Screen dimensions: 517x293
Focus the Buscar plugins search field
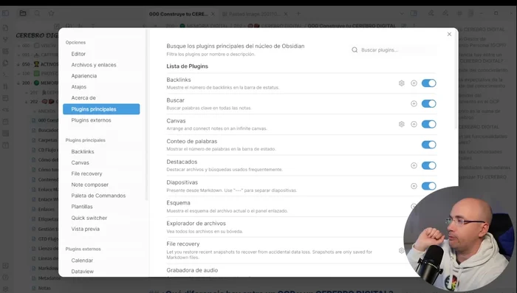[x=394, y=49]
